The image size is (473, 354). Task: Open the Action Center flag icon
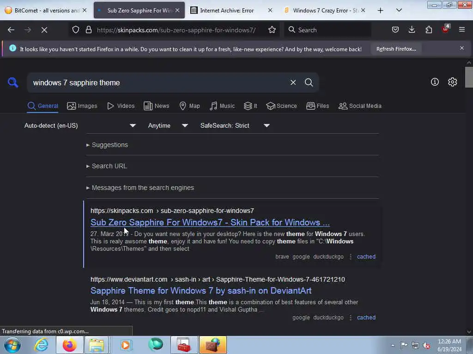pos(404,345)
